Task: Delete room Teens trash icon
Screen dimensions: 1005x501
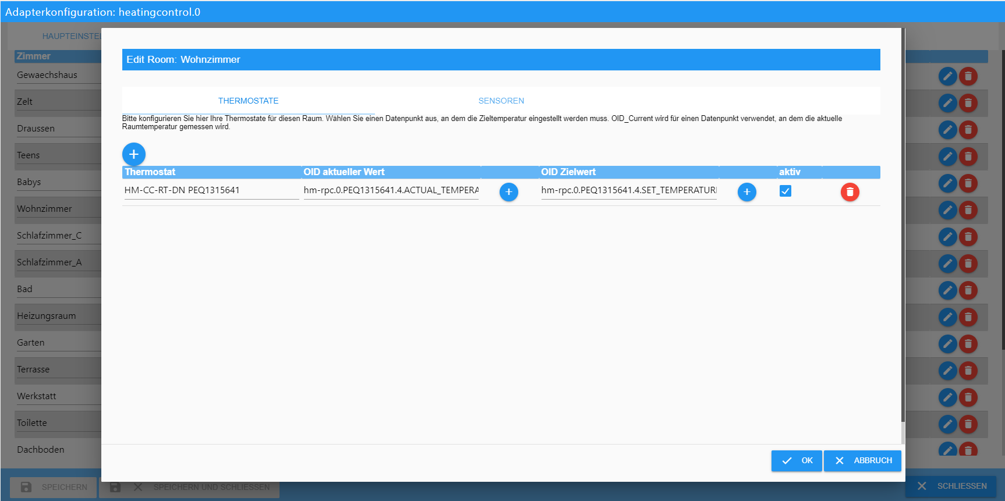Action: 968,157
